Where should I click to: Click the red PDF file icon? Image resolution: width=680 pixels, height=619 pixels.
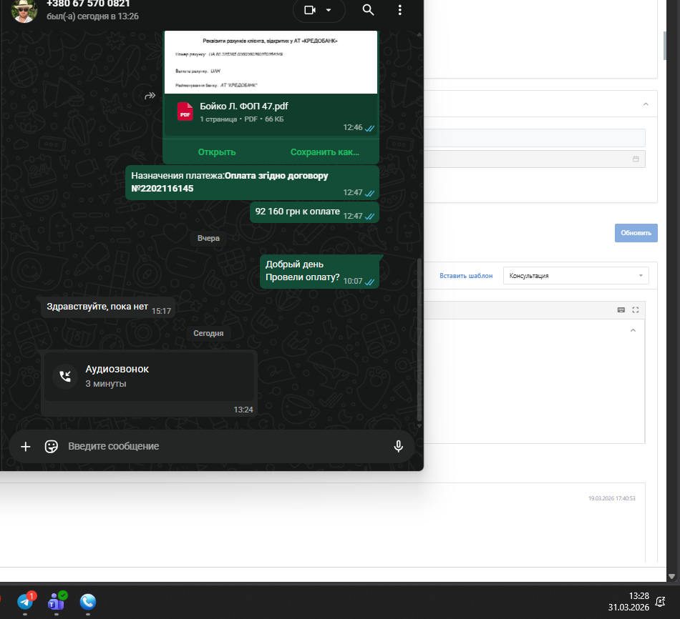tap(185, 112)
